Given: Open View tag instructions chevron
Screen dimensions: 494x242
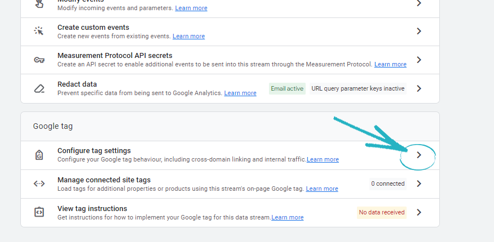Looking at the screenshot, I should 418,212.
